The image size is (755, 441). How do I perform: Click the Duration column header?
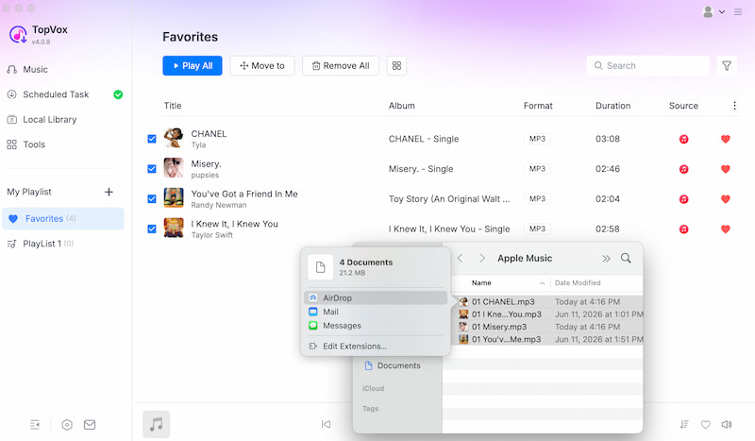[612, 106]
